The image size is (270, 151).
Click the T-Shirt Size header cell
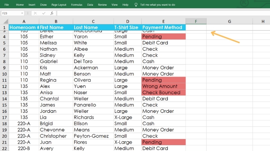point(128,28)
